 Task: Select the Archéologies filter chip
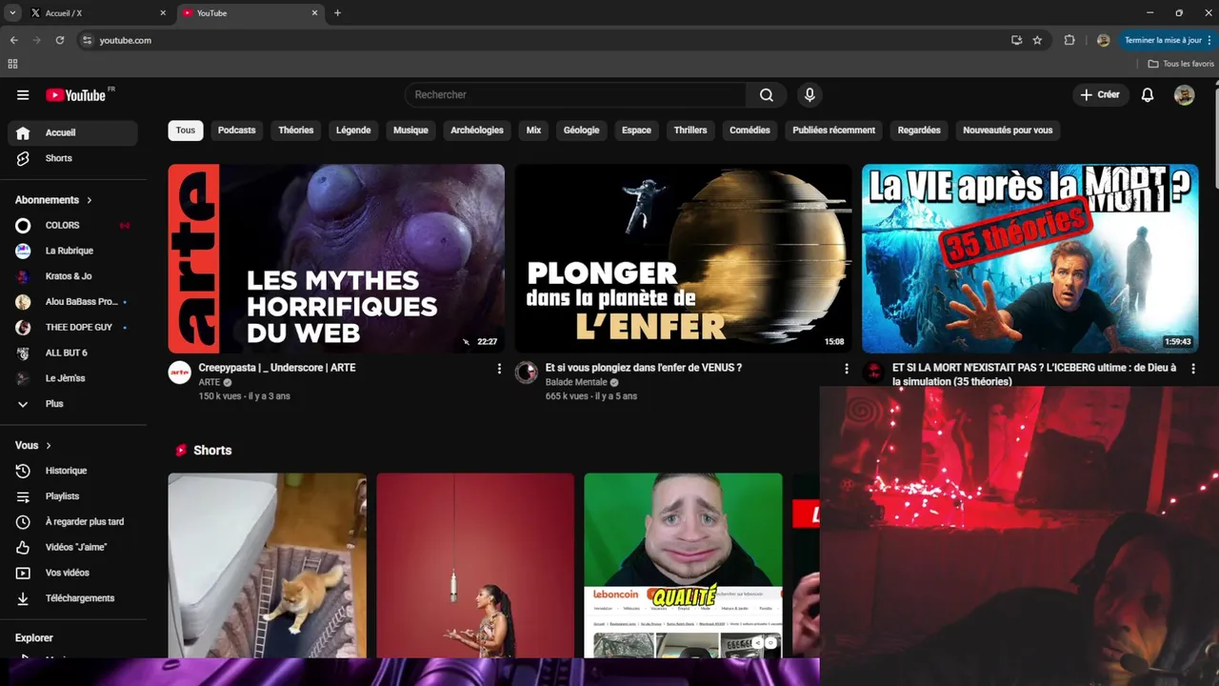(x=477, y=131)
